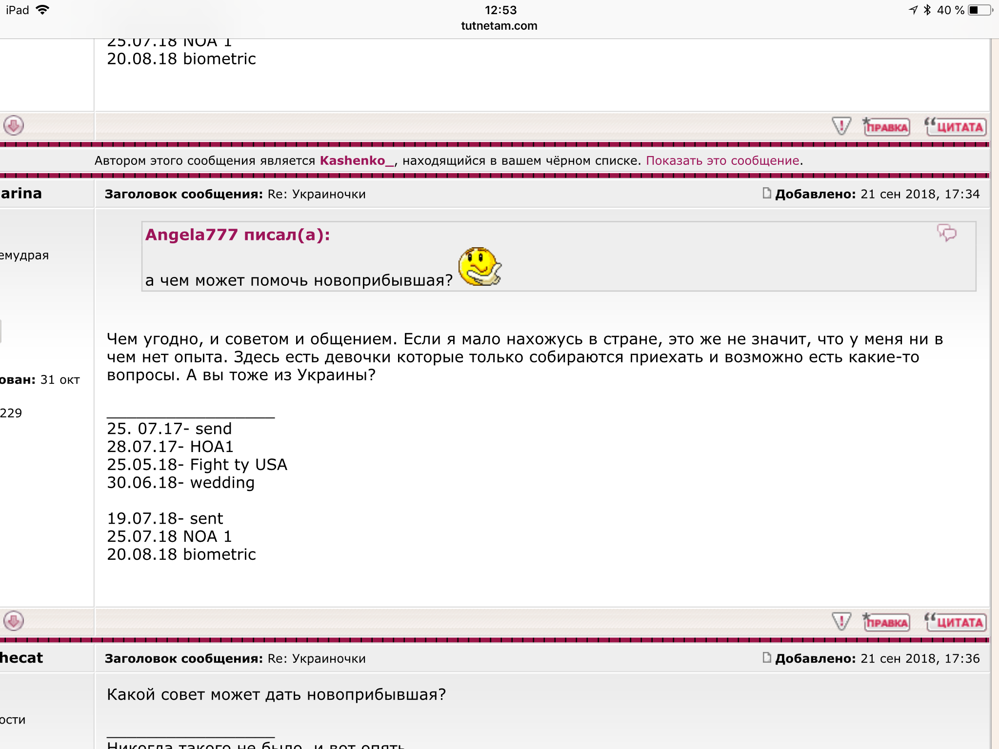Open Kashenko_ user profile link
Image resolution: width=999 pixels, height=749 pixels.
coord(357,161)
